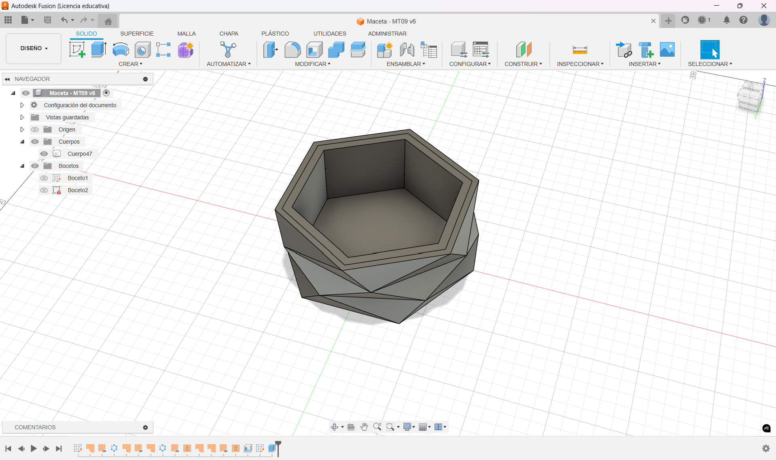This screenshot has height=460, width=776.
Task: Expand the COMENTARIOS panel
Action: pyautogui.click(x=145, y=427)
